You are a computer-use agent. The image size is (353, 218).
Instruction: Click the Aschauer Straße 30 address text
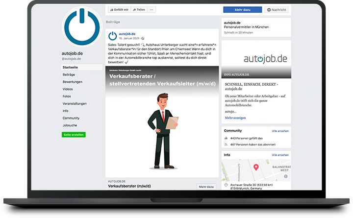tap(251, 187)
